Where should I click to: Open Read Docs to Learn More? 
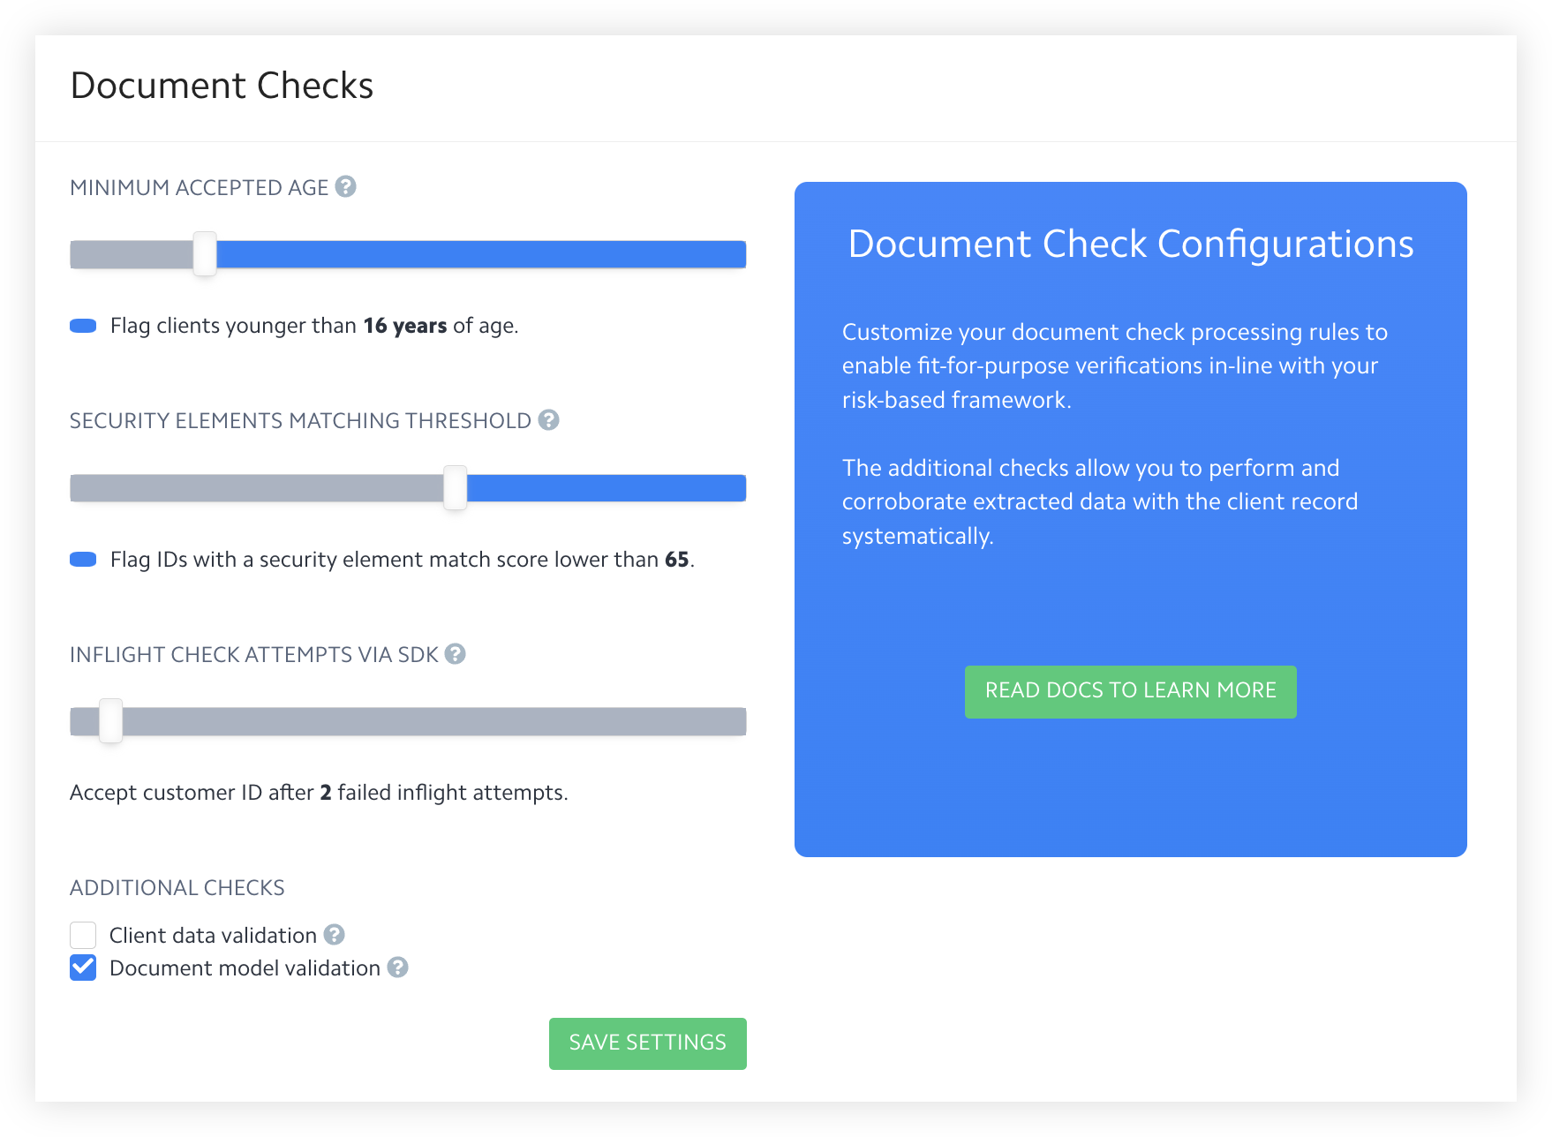1130,691
